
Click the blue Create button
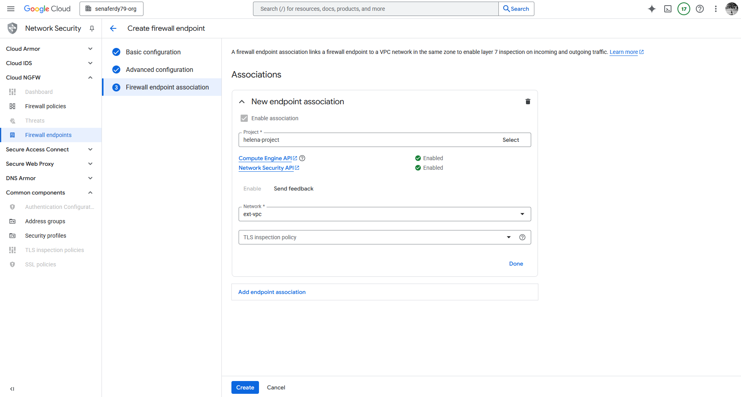(x=245, y=387)
